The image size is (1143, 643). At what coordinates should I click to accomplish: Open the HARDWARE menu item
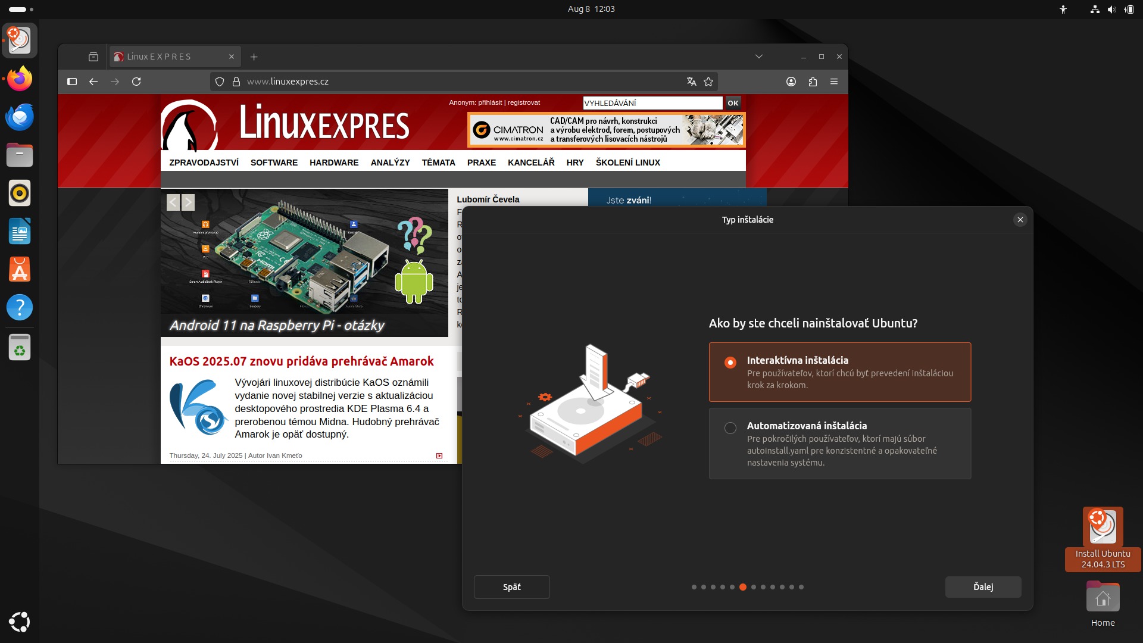click(x=334, y=163)
